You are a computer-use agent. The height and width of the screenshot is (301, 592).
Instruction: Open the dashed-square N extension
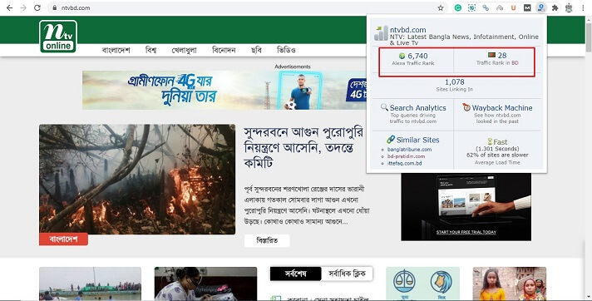471,7
